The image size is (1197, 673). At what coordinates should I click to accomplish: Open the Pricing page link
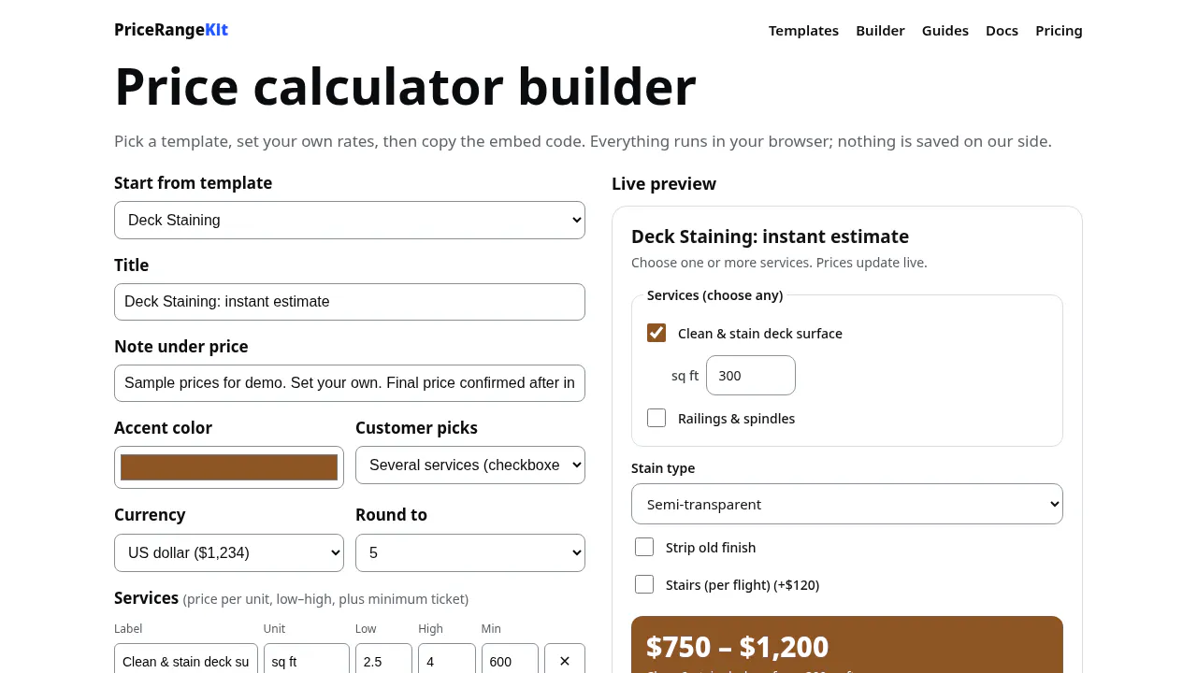pyautogui.click(x=1059, y=30)
